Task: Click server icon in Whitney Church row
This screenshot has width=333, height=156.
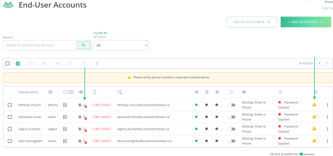Action: pyautogui.click(x=65, y=105)
